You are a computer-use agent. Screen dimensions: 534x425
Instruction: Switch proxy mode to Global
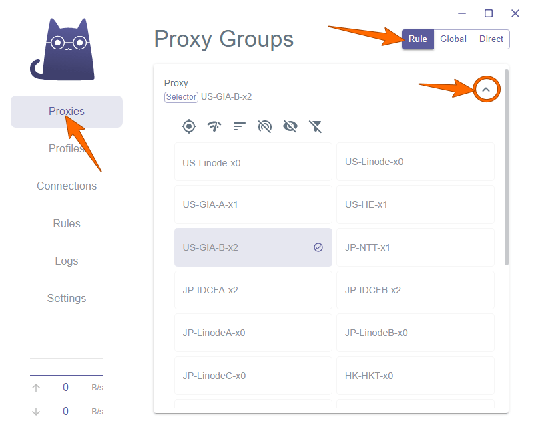click(x=453, y=39)
